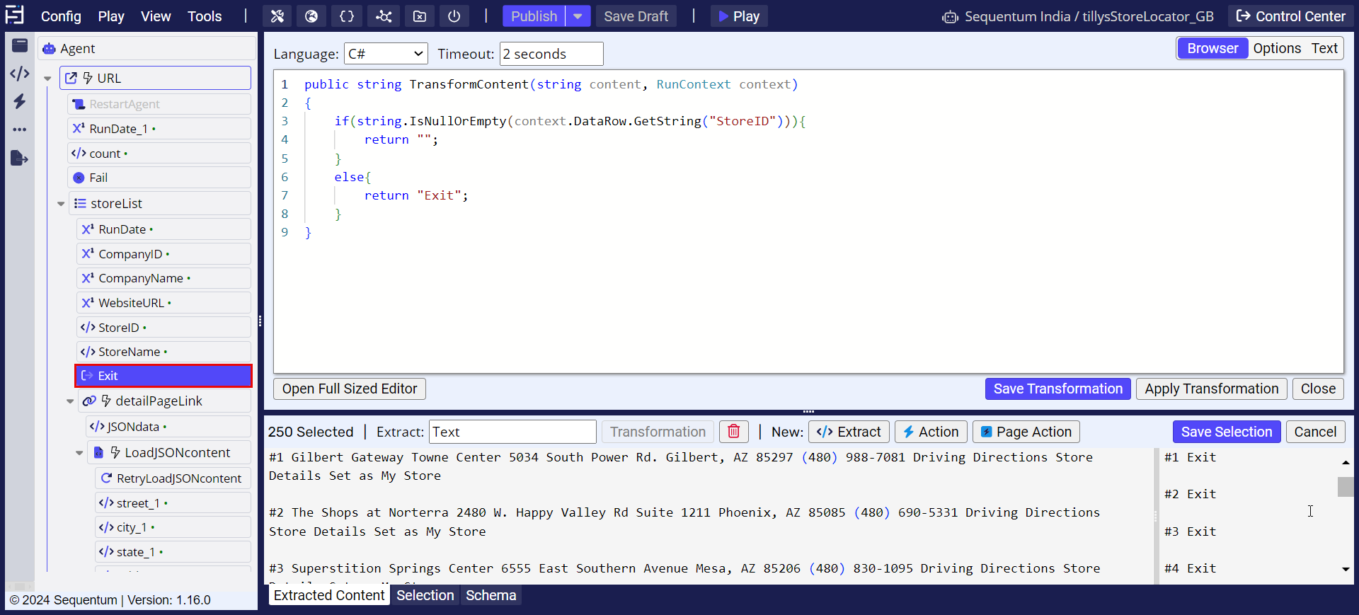
Task: Open the agent panel sidebar icon
Action: (x=20, y=46)
